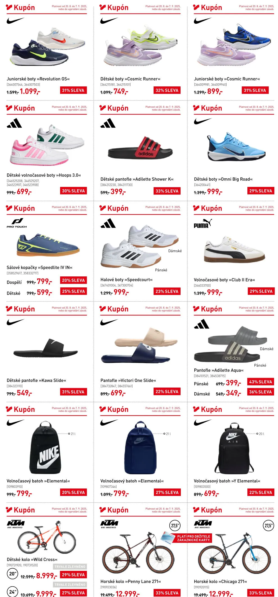
Task: Click the Puma logo above Club II Era
Action: [202, 223]
